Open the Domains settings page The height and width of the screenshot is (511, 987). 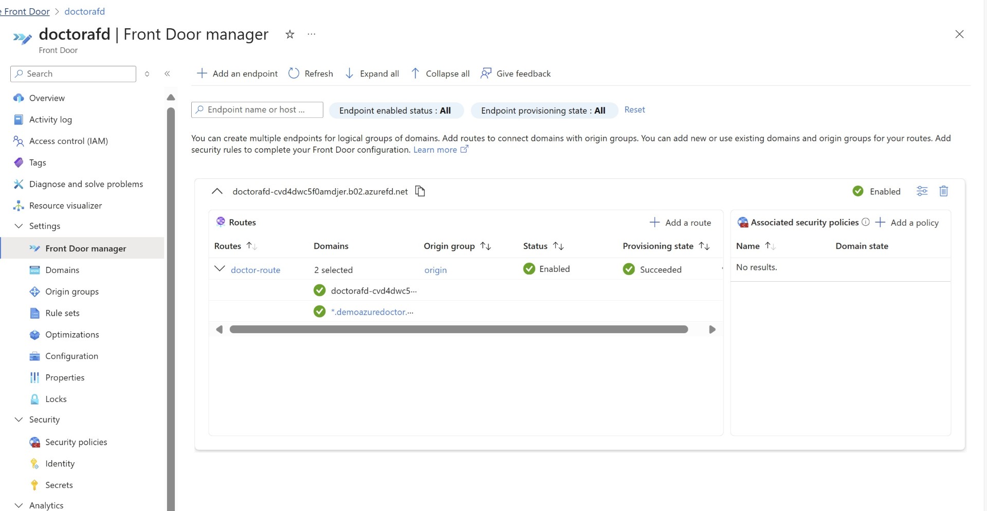(62, 270)
